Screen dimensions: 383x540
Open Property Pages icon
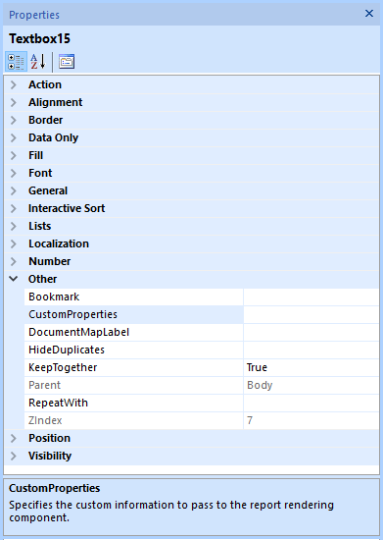point(67,62)
